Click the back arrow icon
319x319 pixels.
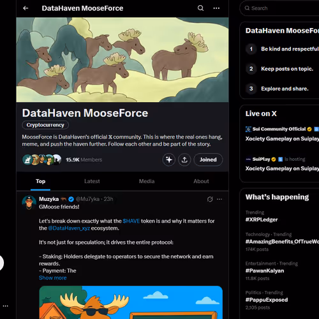(x=26, y=8)
